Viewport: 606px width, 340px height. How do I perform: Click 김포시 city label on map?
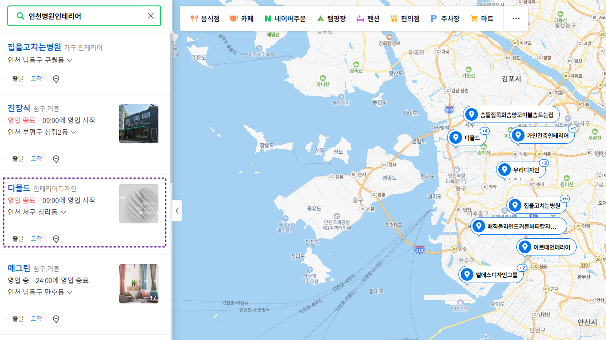click(x=511, y=79)
